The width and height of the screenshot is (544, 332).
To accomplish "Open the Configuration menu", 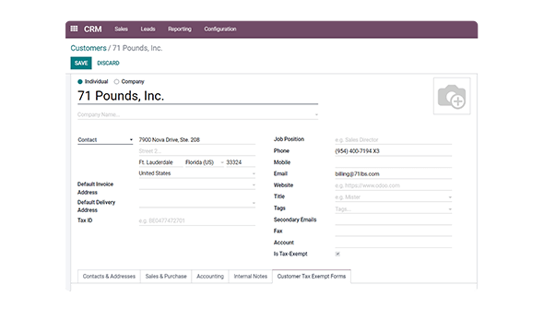I will click(x=220, y=30).
